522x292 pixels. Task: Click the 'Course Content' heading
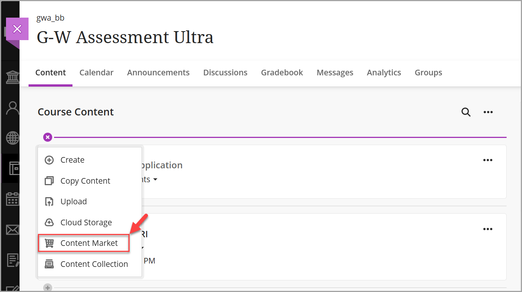coord(76,112)
